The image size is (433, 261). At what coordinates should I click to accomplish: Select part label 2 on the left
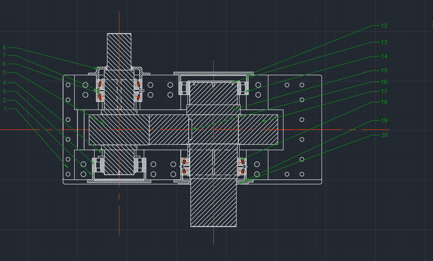[x=5, y=100]
